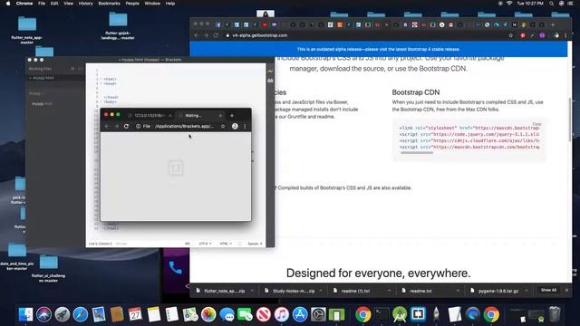
Task: Toggle INS overwrite mode in status bar
Action: pos(188,244)
